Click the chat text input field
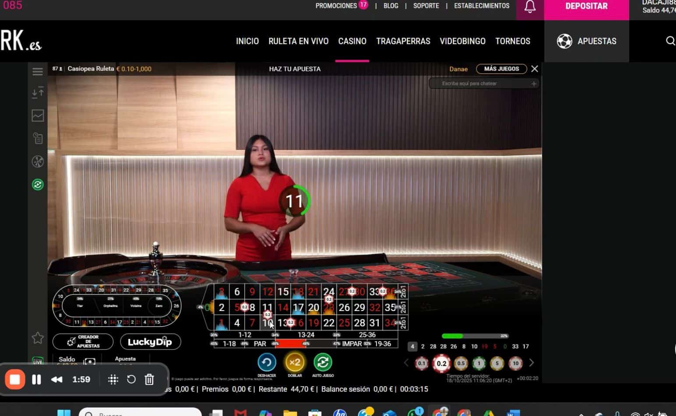Image resolution: width=676 pixels, height=416 pixels. [x=479, y=84]
